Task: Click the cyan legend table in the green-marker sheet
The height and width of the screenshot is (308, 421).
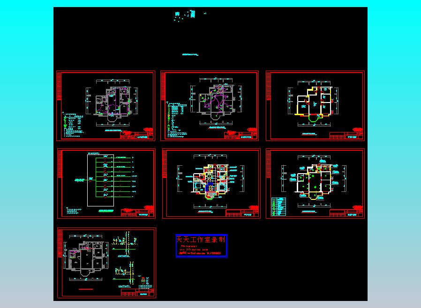Action: click(278, 207)
